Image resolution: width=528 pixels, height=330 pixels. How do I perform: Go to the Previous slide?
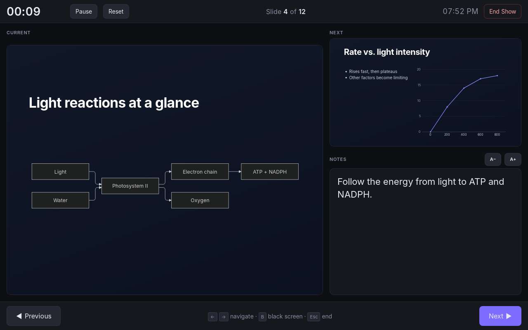click(33, 316)
